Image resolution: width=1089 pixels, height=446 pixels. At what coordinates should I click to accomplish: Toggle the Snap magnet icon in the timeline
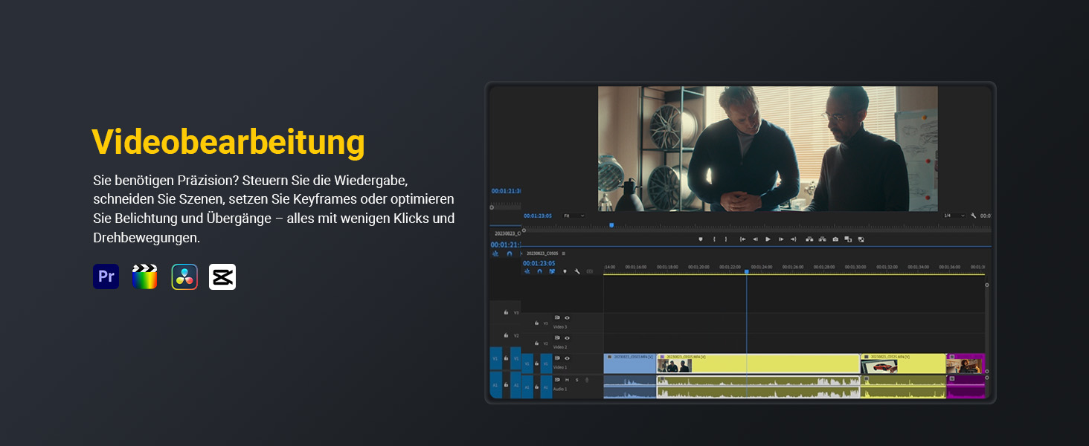539,271
